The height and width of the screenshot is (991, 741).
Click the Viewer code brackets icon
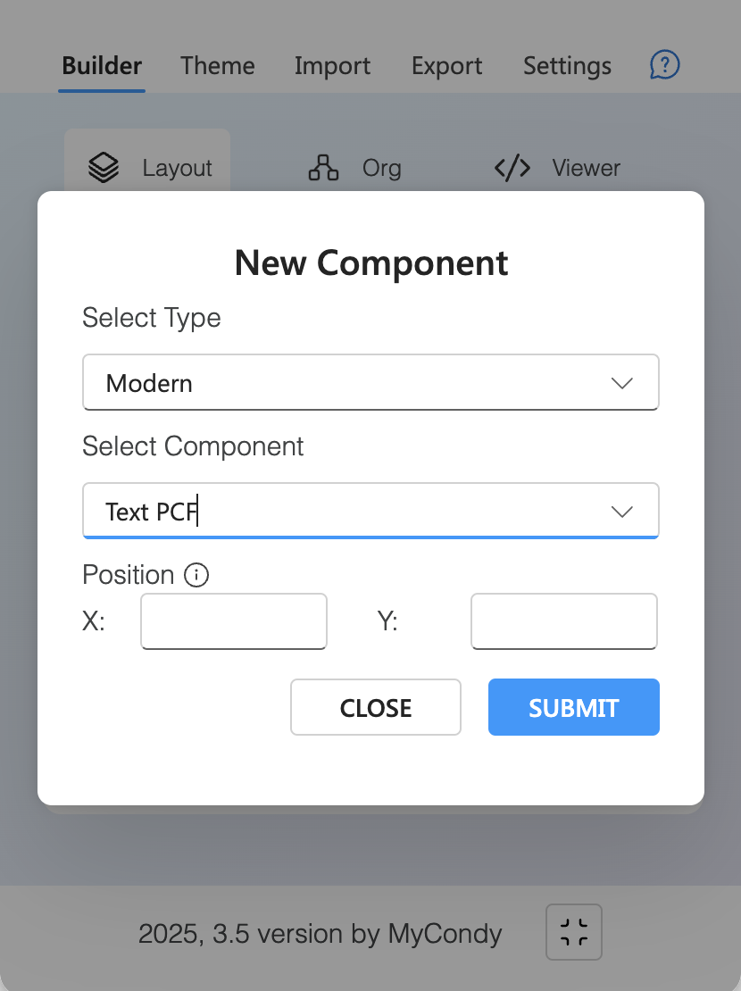(x=512, y=168)
